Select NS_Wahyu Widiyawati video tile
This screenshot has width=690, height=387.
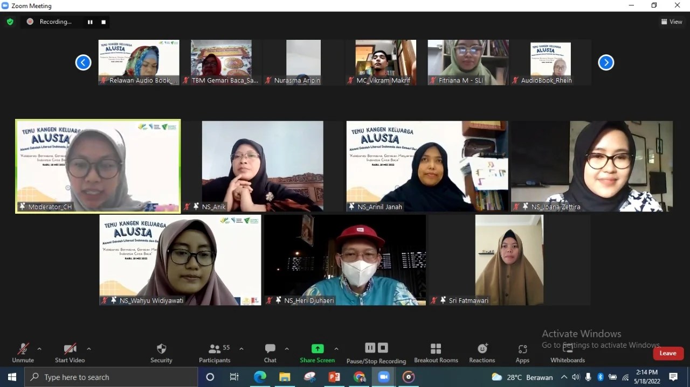click(x=180, y=260)
